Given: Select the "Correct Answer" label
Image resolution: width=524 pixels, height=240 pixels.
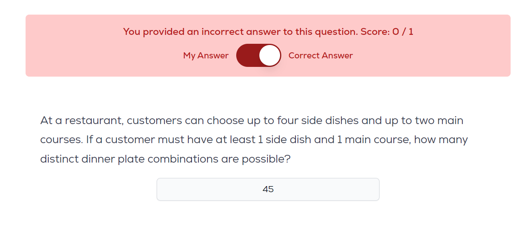Looking at the screenshot, I should 320,56.
